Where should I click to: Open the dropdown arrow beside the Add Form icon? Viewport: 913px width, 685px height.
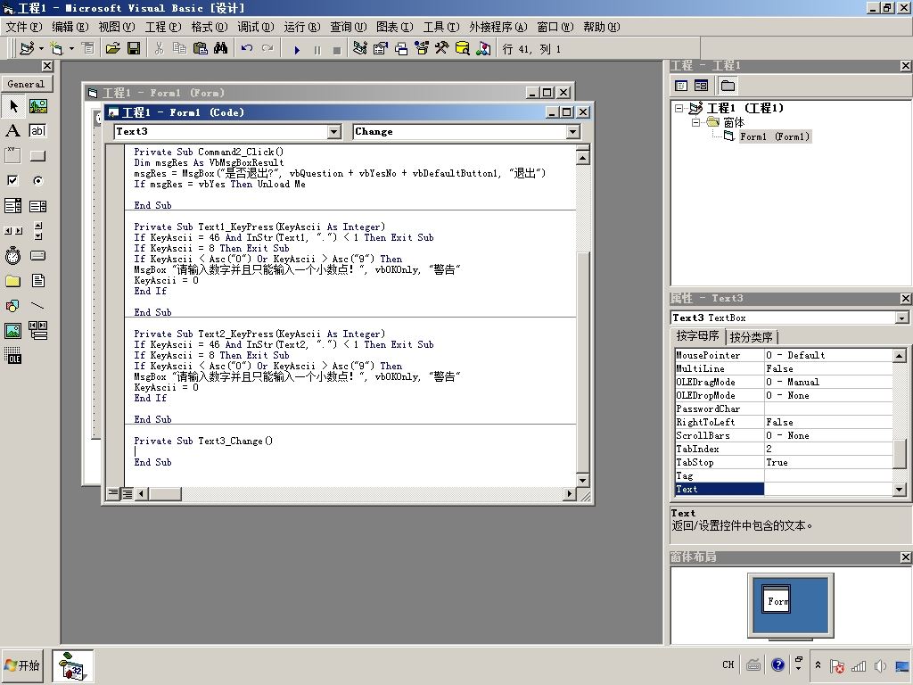[x=71, y=48]
